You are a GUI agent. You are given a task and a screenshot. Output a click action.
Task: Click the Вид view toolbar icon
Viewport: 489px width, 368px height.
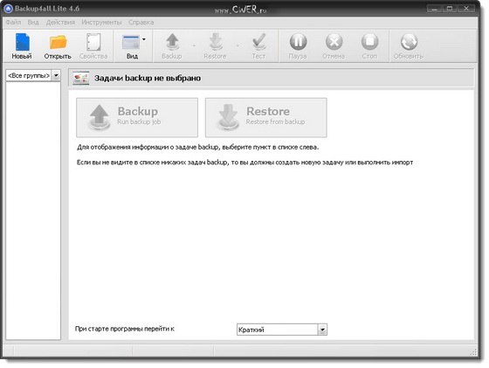[131, 42]
